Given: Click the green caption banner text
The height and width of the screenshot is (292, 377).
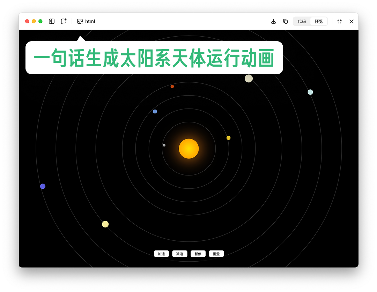Looking at the screenshot, I should (155, 58).
